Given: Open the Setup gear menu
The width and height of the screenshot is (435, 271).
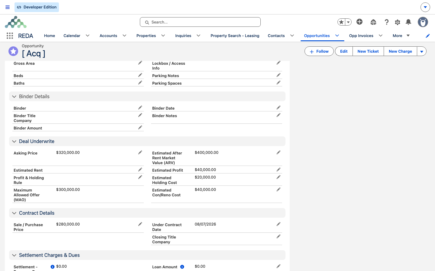Looking at the screenshot, I should 398,22.
